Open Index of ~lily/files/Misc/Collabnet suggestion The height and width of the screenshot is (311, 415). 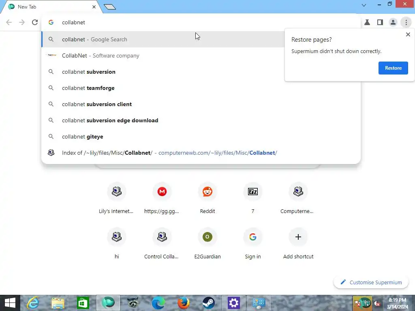pyautogui.click(x=201, y=153)
